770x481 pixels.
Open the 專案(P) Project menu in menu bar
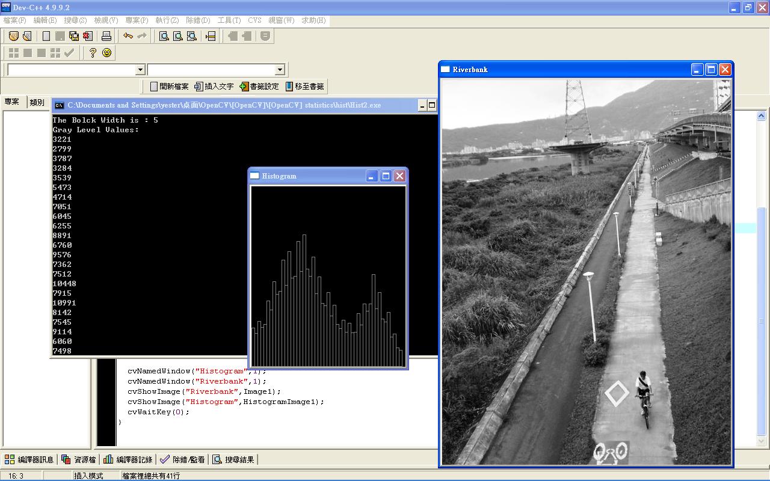pos(137,20)
